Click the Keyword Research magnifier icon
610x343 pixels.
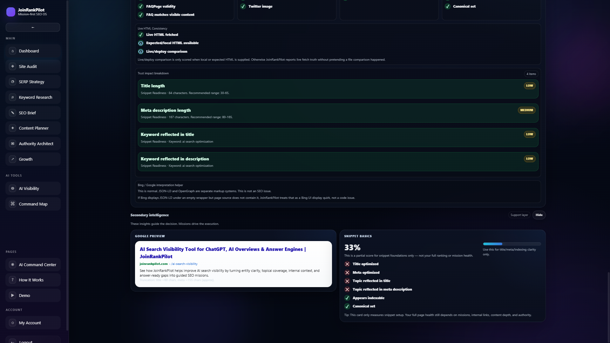12,97
